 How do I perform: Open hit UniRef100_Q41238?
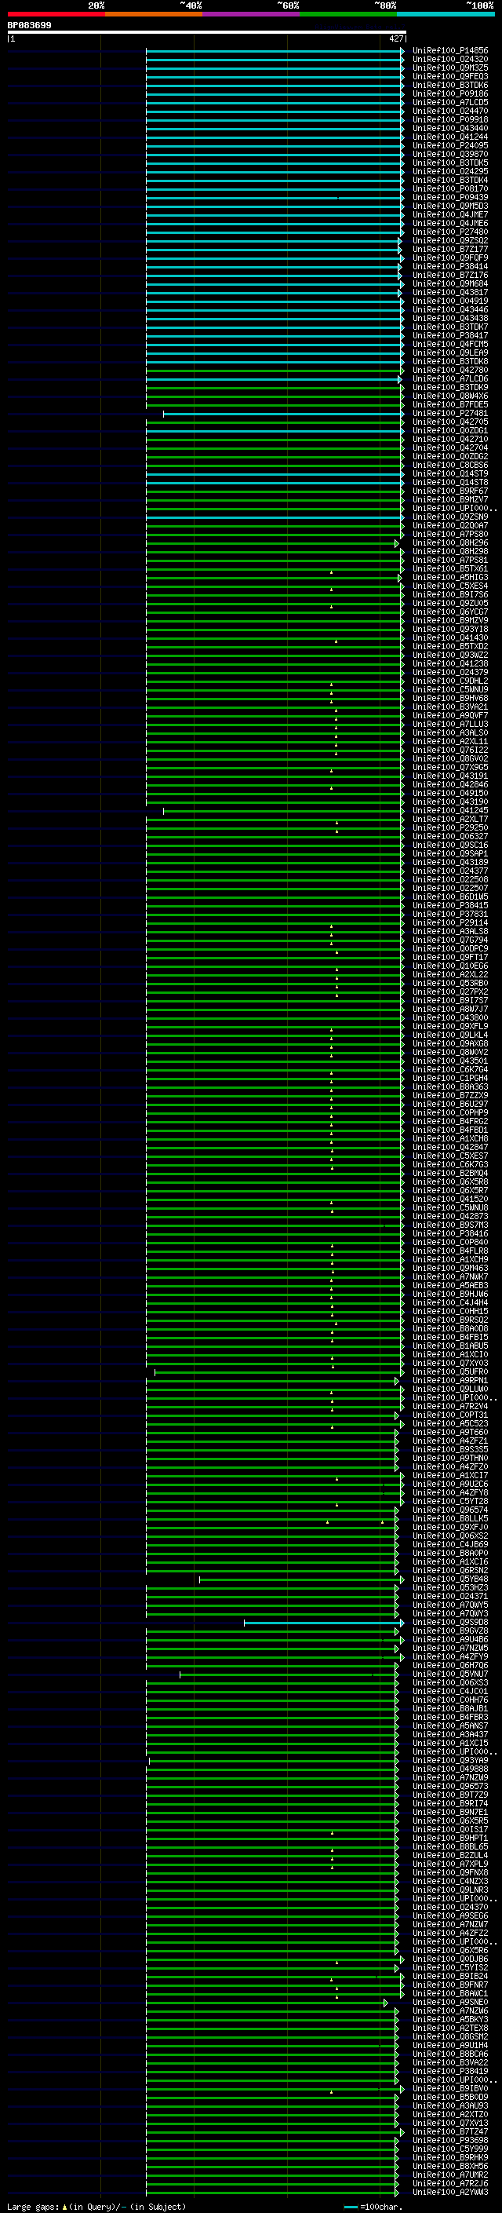point(450,663)
